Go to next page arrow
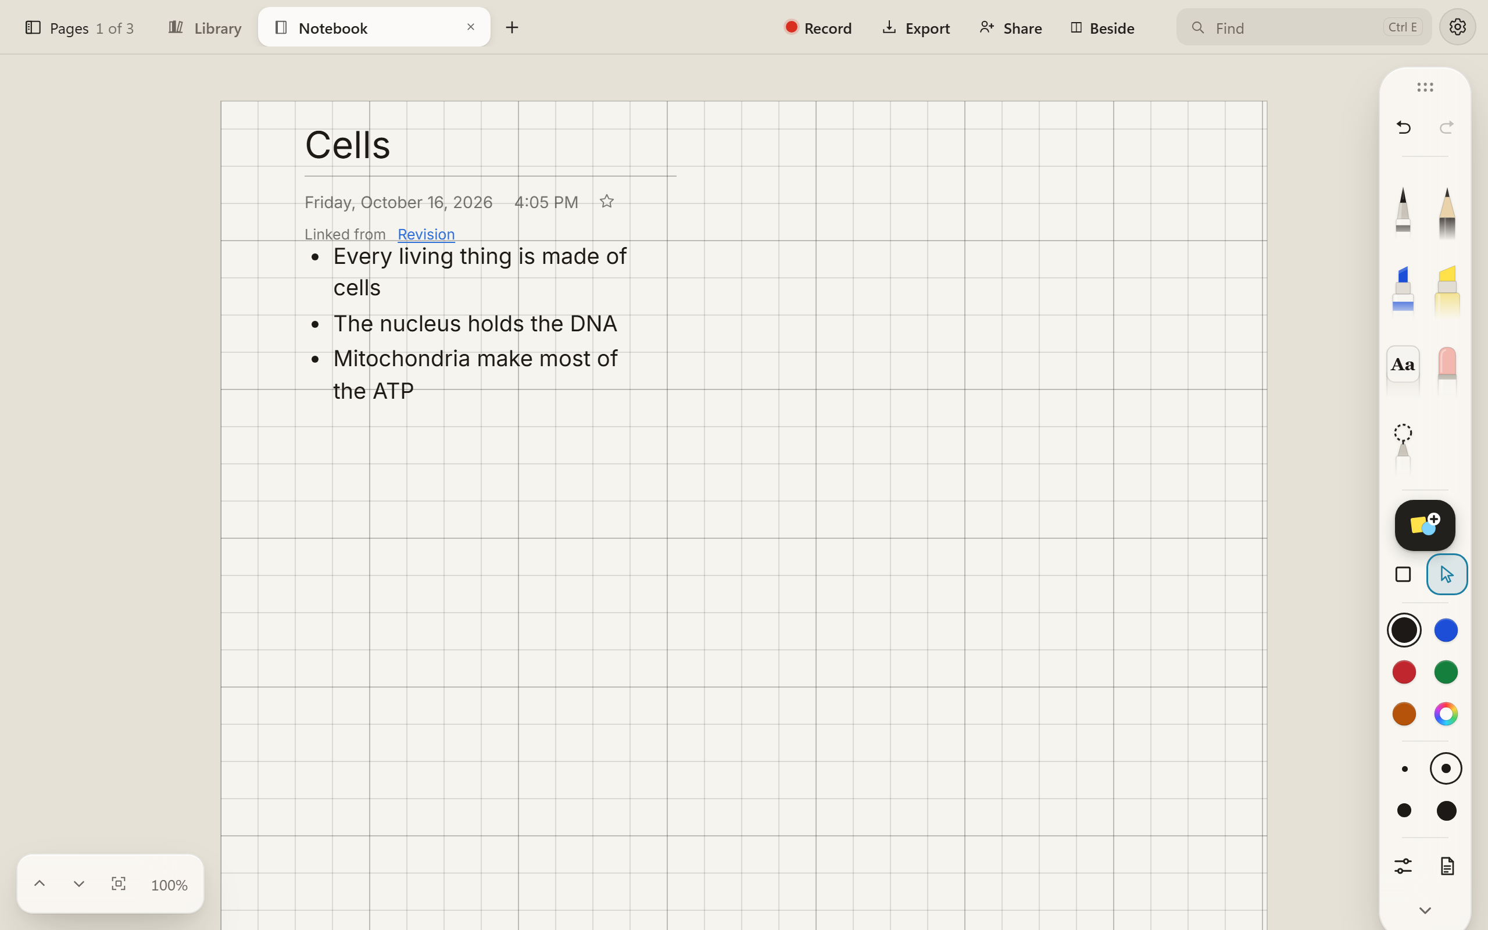The image size is (1488, 930). click(x=78, y=884)
